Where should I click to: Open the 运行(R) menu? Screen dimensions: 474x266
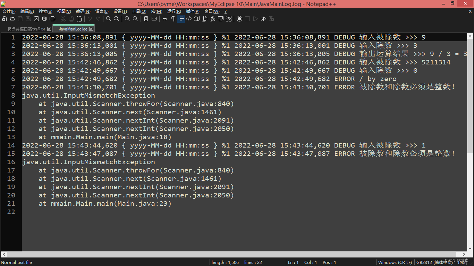174,11
